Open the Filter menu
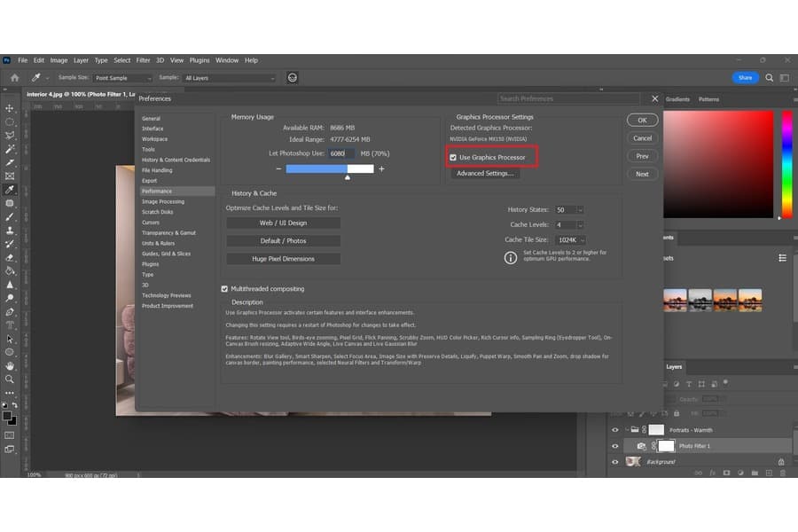The height and width of the screenshot is (532, 798). (x=143, y=60)
